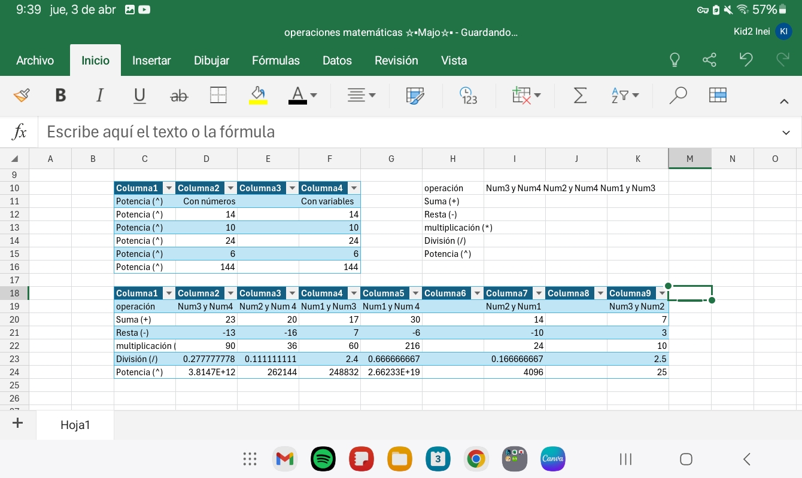Screen dimensions: 802x478
Task: Tap the format painter brush icon
Action: (x=22, y=95)
